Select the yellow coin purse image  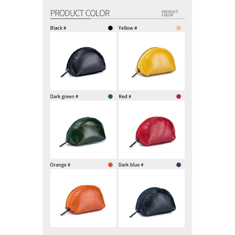(x=152, y=61)
